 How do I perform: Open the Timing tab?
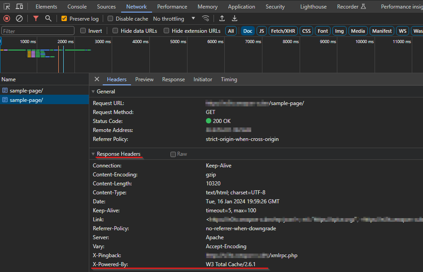(x=229, y=79)
